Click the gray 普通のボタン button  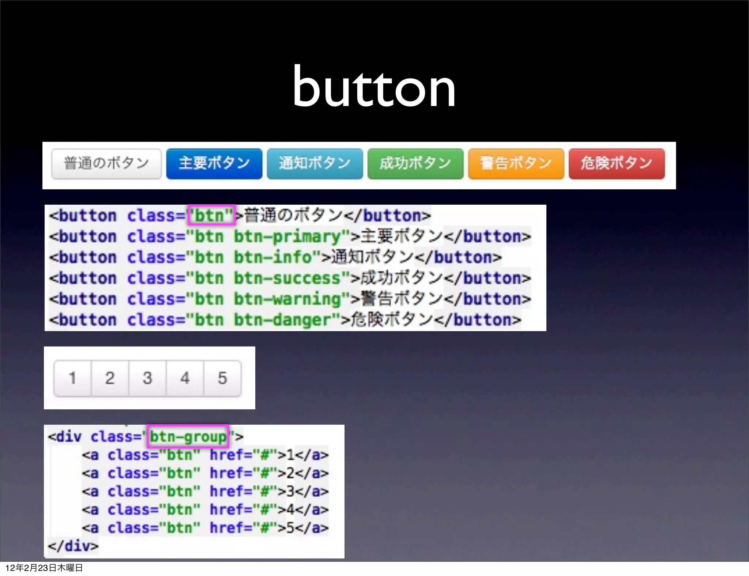pyautogui.click(x=106, y=163)
